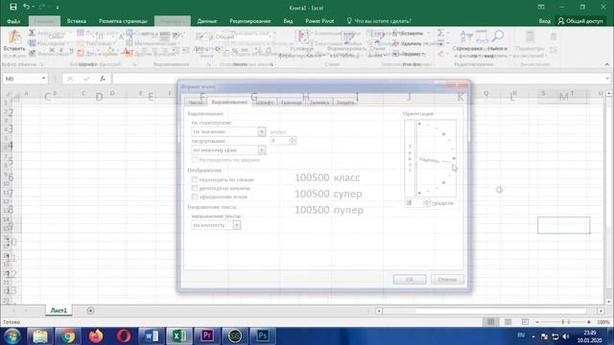Enable the 'автоподбор ширины' shrink to fit checkbox
Image resolution: width=614 pixels, height=345 pixels.
195,188
